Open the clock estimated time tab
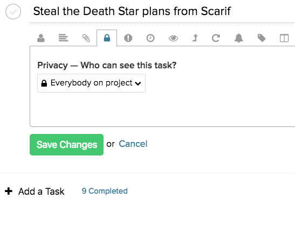Viewport: 295px width, 227px height. tap(150, 38)
